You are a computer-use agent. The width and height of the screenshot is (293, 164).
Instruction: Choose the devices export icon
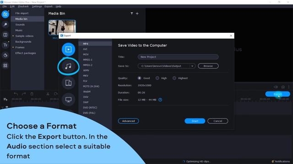click(68, 83)
